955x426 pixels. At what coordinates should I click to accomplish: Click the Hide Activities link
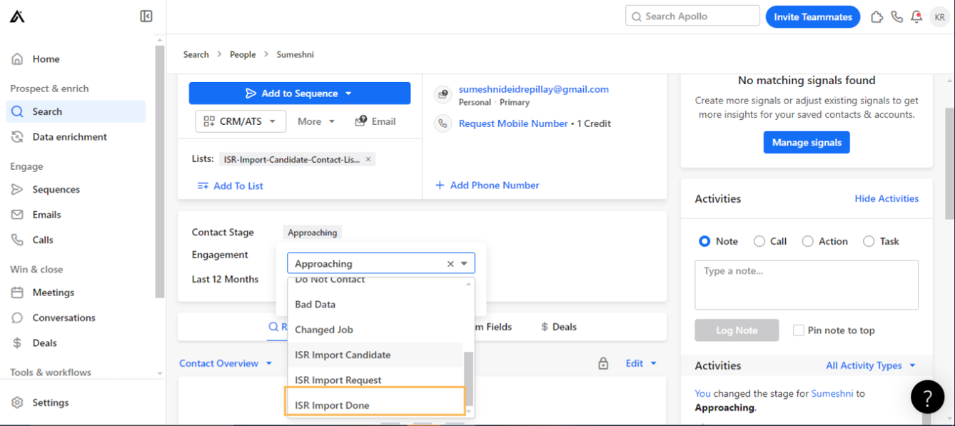click(x=886, y=198)
